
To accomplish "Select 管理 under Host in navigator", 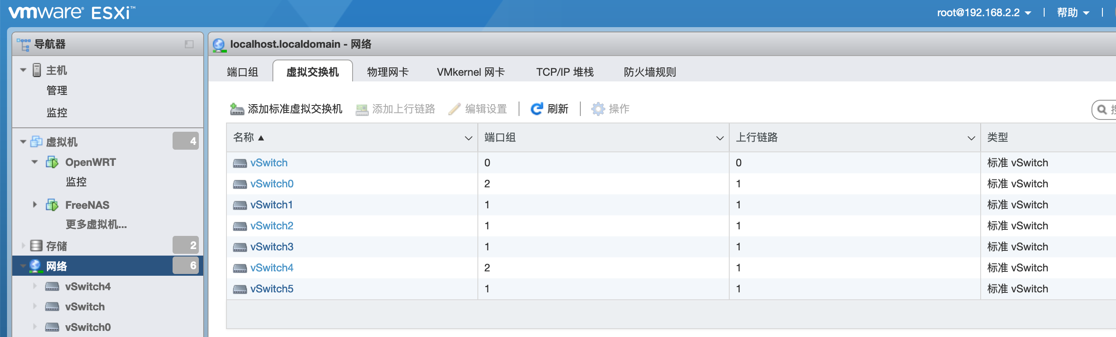I will click(x=57, y=91).
